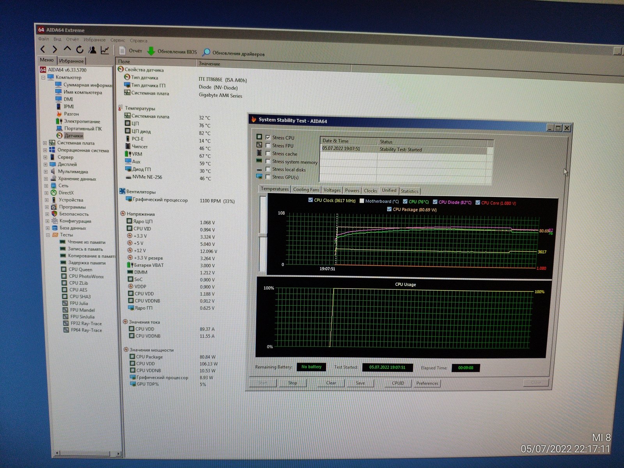Collapse the Компьютер tree node
The width and height of the screenshot is (624, 468).
pos(43,78)
